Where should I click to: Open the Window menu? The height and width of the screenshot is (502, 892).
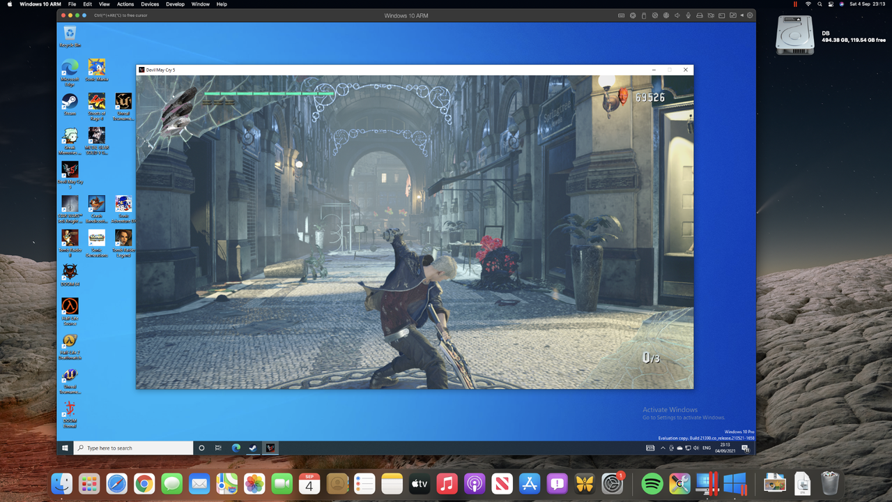tap(201, 4)
